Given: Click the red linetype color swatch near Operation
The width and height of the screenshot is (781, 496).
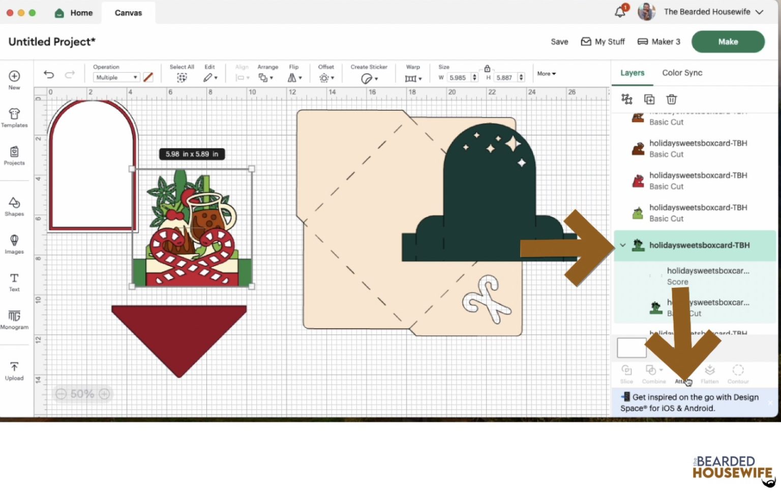Looking at the screenshot, I should (148, 77).
